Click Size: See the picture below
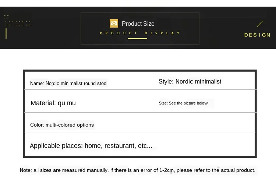The width and height of the screenshot is (276, 184). click(x=183, y=103)
